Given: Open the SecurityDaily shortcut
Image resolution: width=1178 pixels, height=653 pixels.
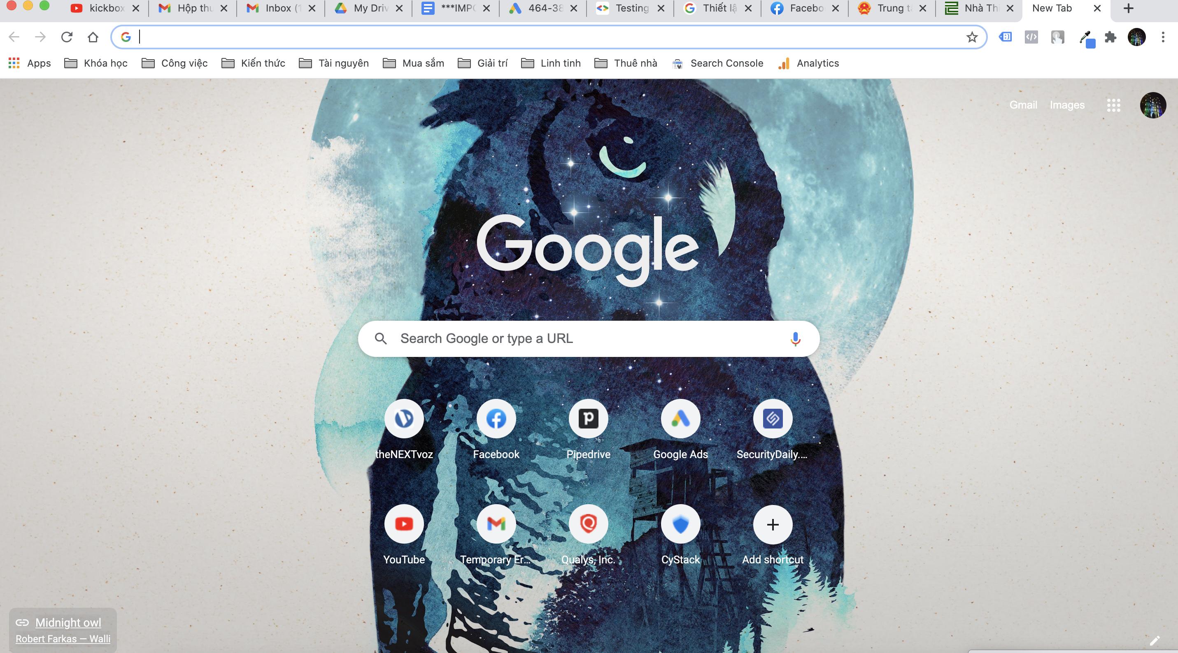Looking at the screenshot, I should pyautogui.click(x=773, y=430).
